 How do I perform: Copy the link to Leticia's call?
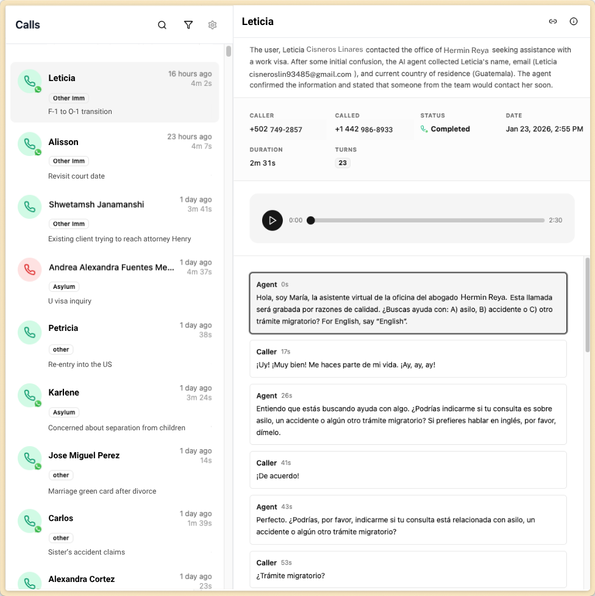pos(552,21)
